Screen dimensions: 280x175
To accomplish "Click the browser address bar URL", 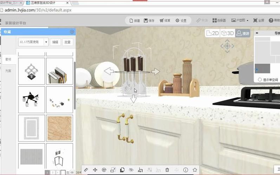I will 38,10.
